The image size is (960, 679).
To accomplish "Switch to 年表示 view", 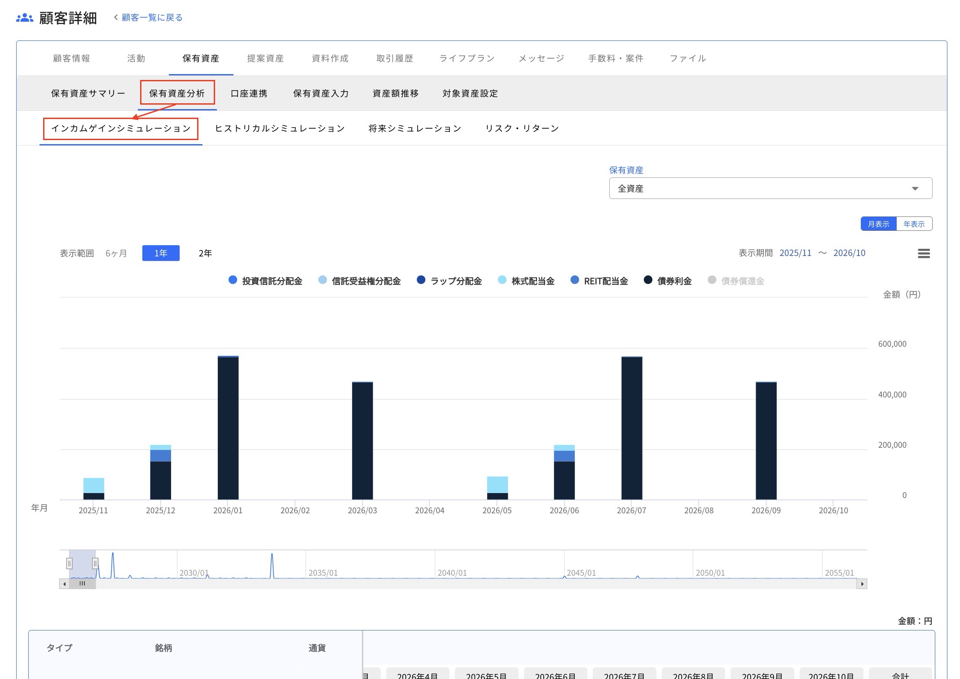I will point(914,224).
